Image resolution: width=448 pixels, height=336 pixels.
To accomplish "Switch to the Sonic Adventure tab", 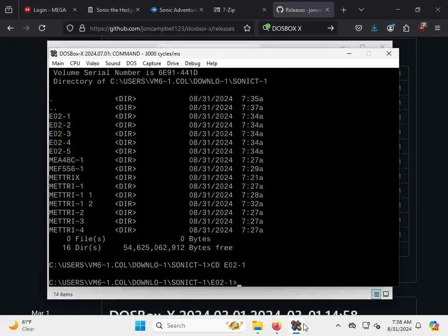I will pyautogui.click(x=177, y=10).
